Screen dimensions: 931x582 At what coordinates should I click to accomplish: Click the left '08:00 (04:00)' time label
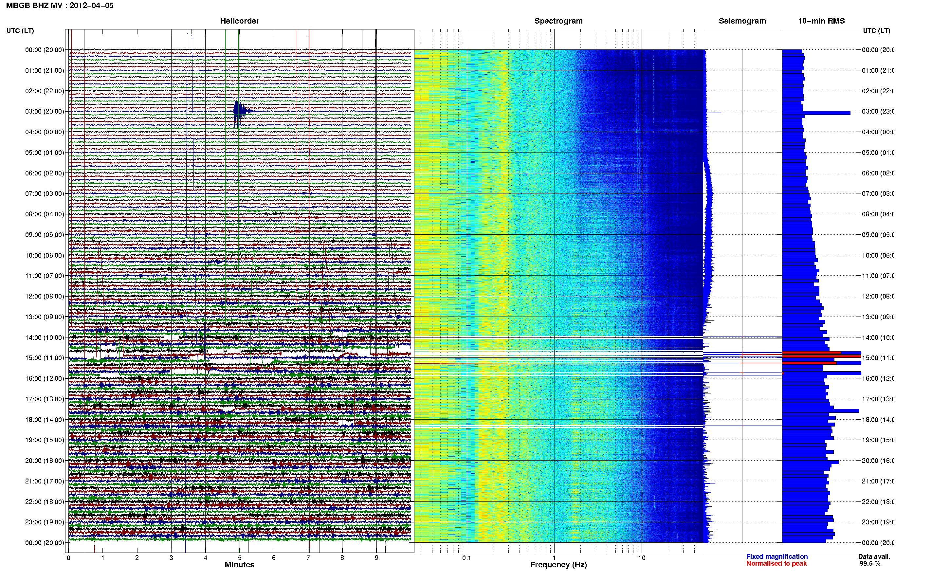(x=45, y=214)
